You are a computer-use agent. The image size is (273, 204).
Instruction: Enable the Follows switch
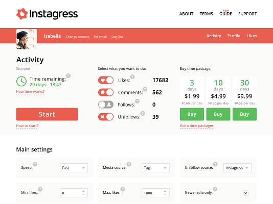(106, 105)
